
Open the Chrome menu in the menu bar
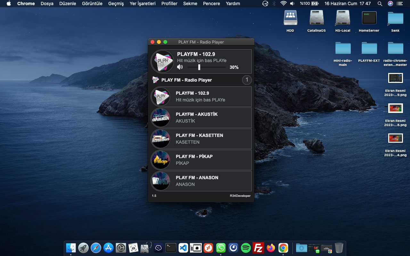click(26, 4)
